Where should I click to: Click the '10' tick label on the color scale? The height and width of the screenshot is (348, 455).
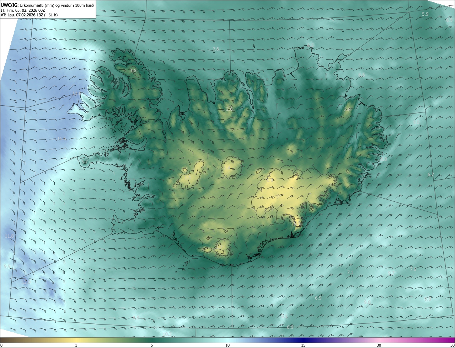coord(227,345)
